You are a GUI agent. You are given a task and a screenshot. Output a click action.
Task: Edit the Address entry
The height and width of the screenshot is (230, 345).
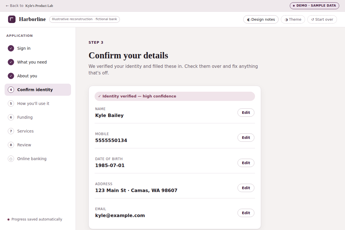pos(246,188)
